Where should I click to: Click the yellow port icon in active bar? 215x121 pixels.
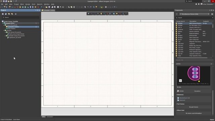(117, 14)
